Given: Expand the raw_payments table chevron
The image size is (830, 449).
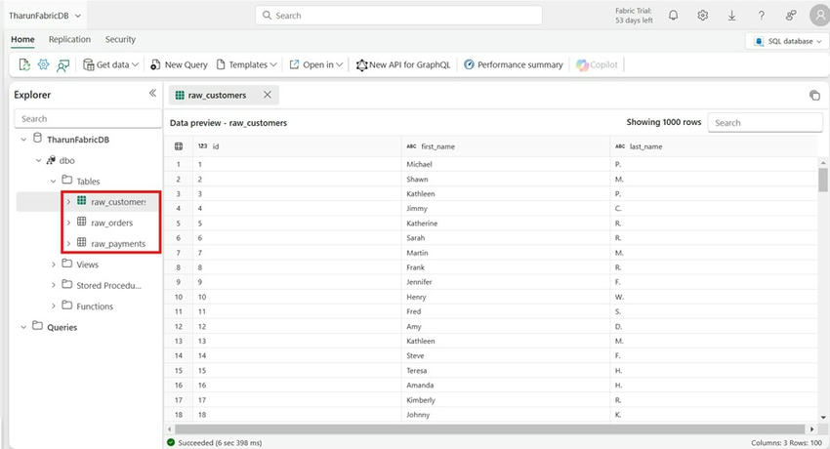Looking at the screenshot, I should click(68, 244).
